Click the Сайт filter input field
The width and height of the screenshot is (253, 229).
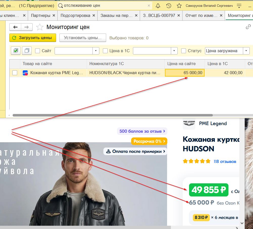pos(74,51)
